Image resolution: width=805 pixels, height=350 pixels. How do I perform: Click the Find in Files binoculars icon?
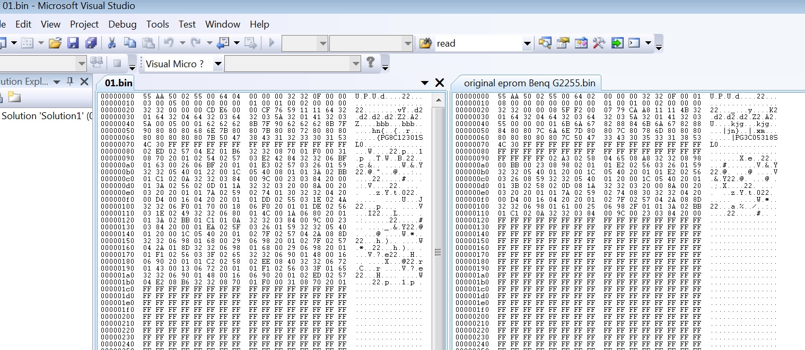tap(425, 43)
